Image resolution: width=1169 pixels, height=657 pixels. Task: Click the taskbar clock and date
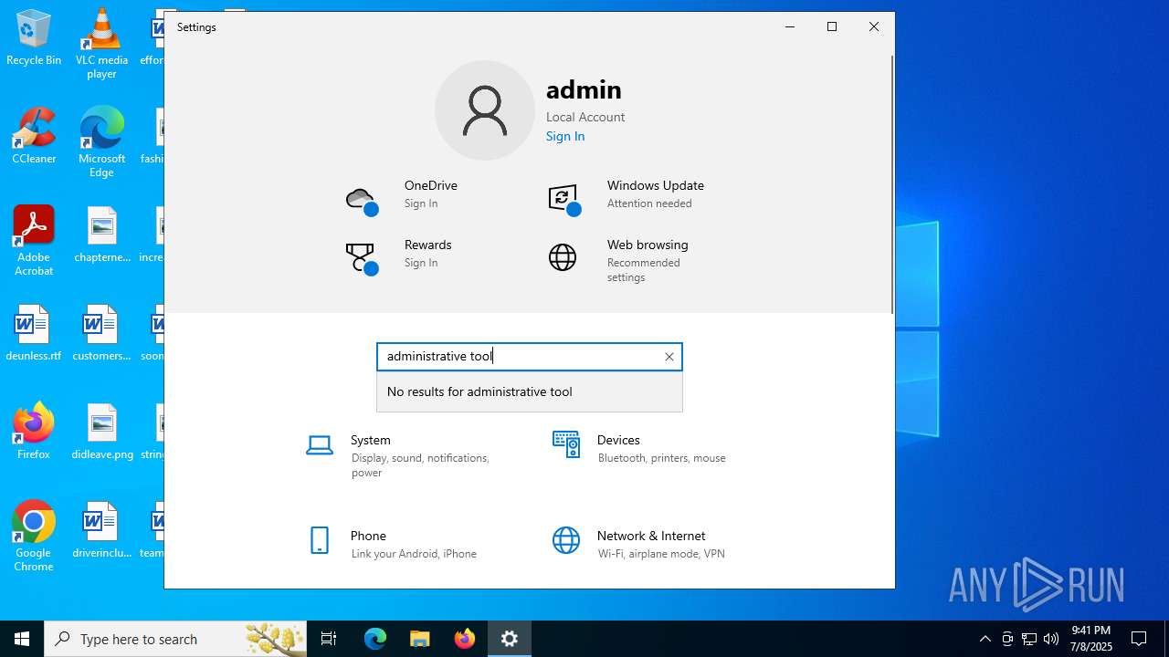[1091, 639]
